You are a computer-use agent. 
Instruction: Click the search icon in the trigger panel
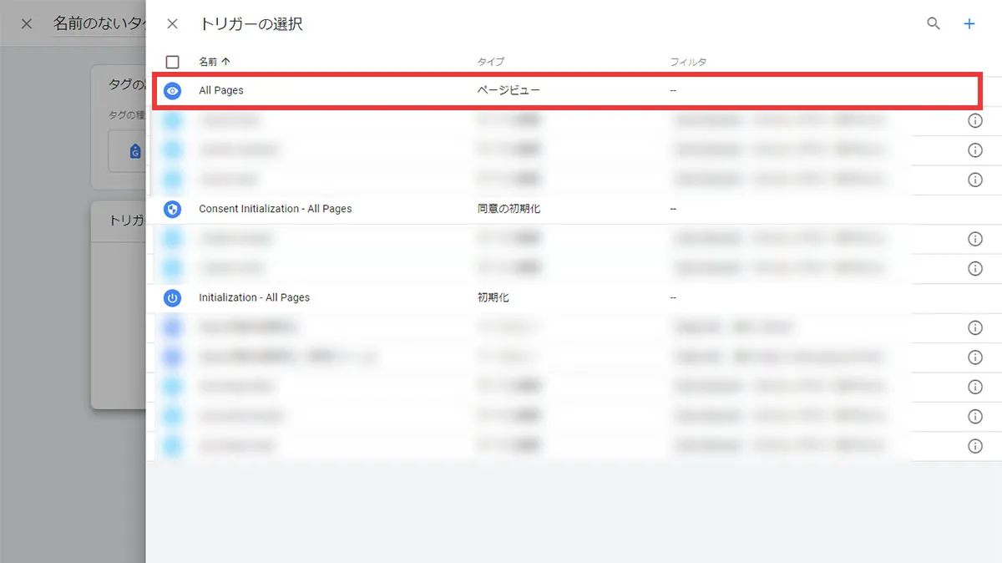[934, 24]
